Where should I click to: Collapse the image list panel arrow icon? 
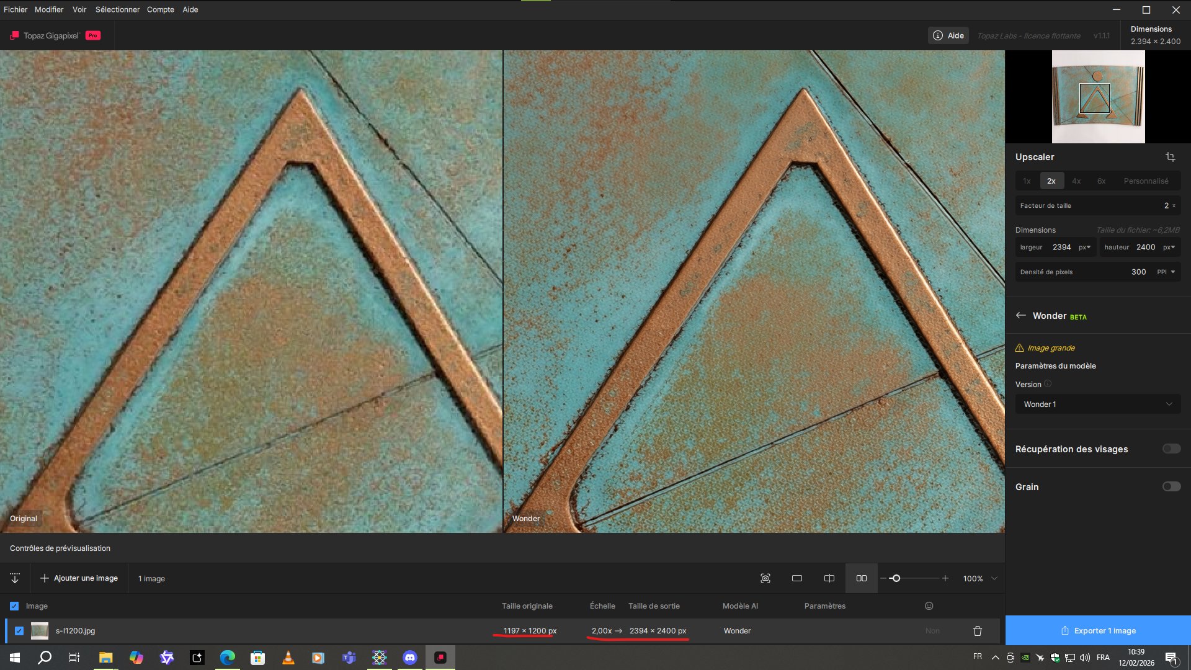click(15, 578)
